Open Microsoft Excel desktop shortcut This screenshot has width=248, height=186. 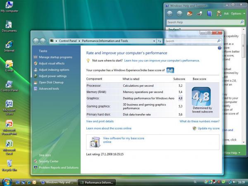tap(9, 144)
